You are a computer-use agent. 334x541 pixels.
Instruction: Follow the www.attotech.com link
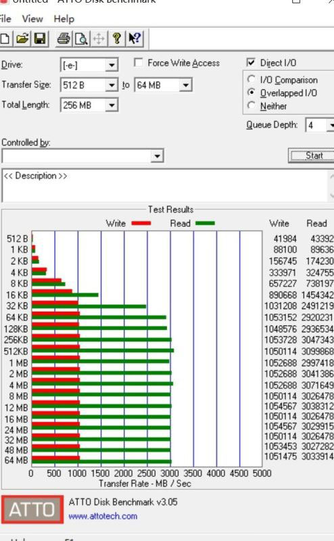tap(103, 516)
